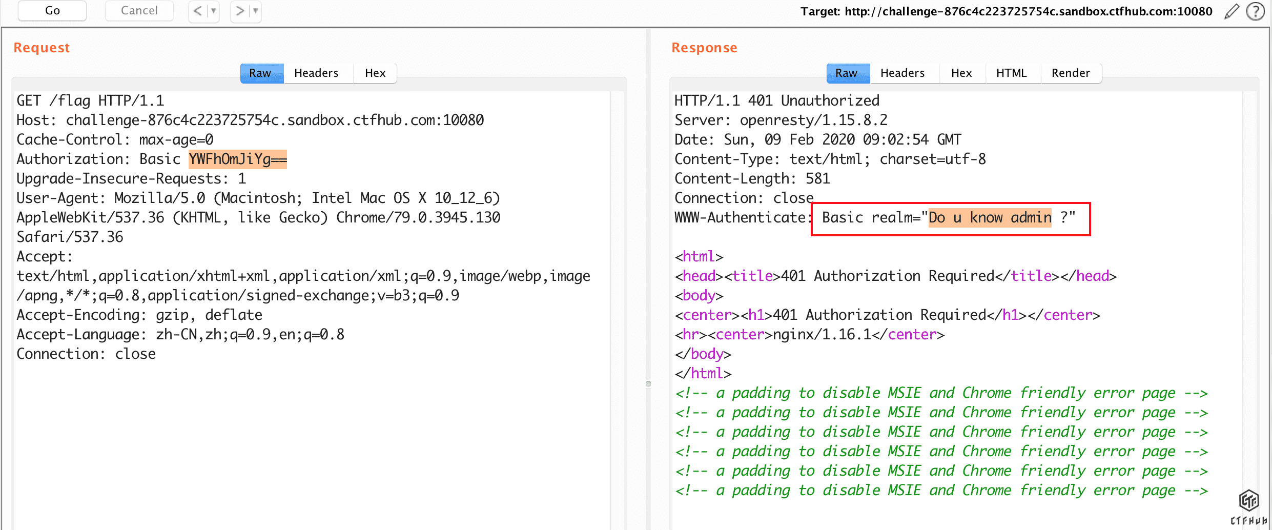Click the Content-Length: 581 line
This screenshot has height=530, width=1272.
[x=752, y=179]
